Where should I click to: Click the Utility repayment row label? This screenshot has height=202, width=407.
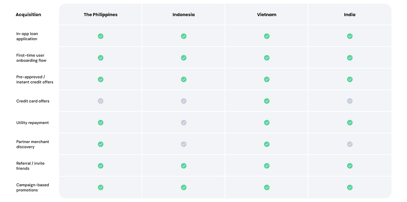click(x=32, y=123)
